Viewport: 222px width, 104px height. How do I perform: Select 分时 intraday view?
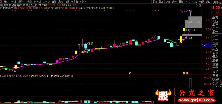[6, 2]
